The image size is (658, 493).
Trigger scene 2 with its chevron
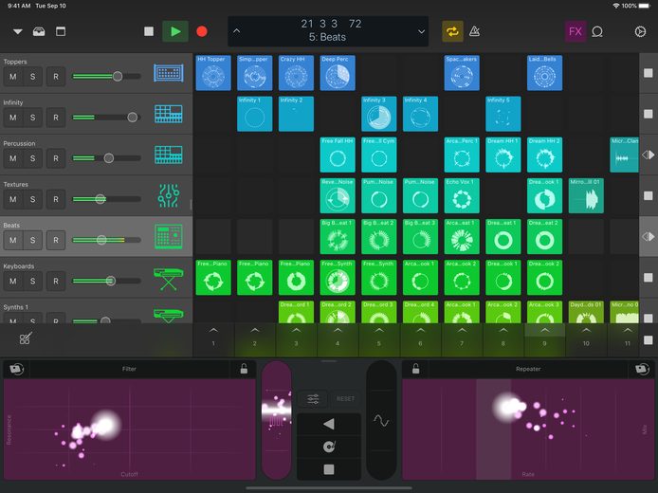pyautogui.click(x=255, y=331)
